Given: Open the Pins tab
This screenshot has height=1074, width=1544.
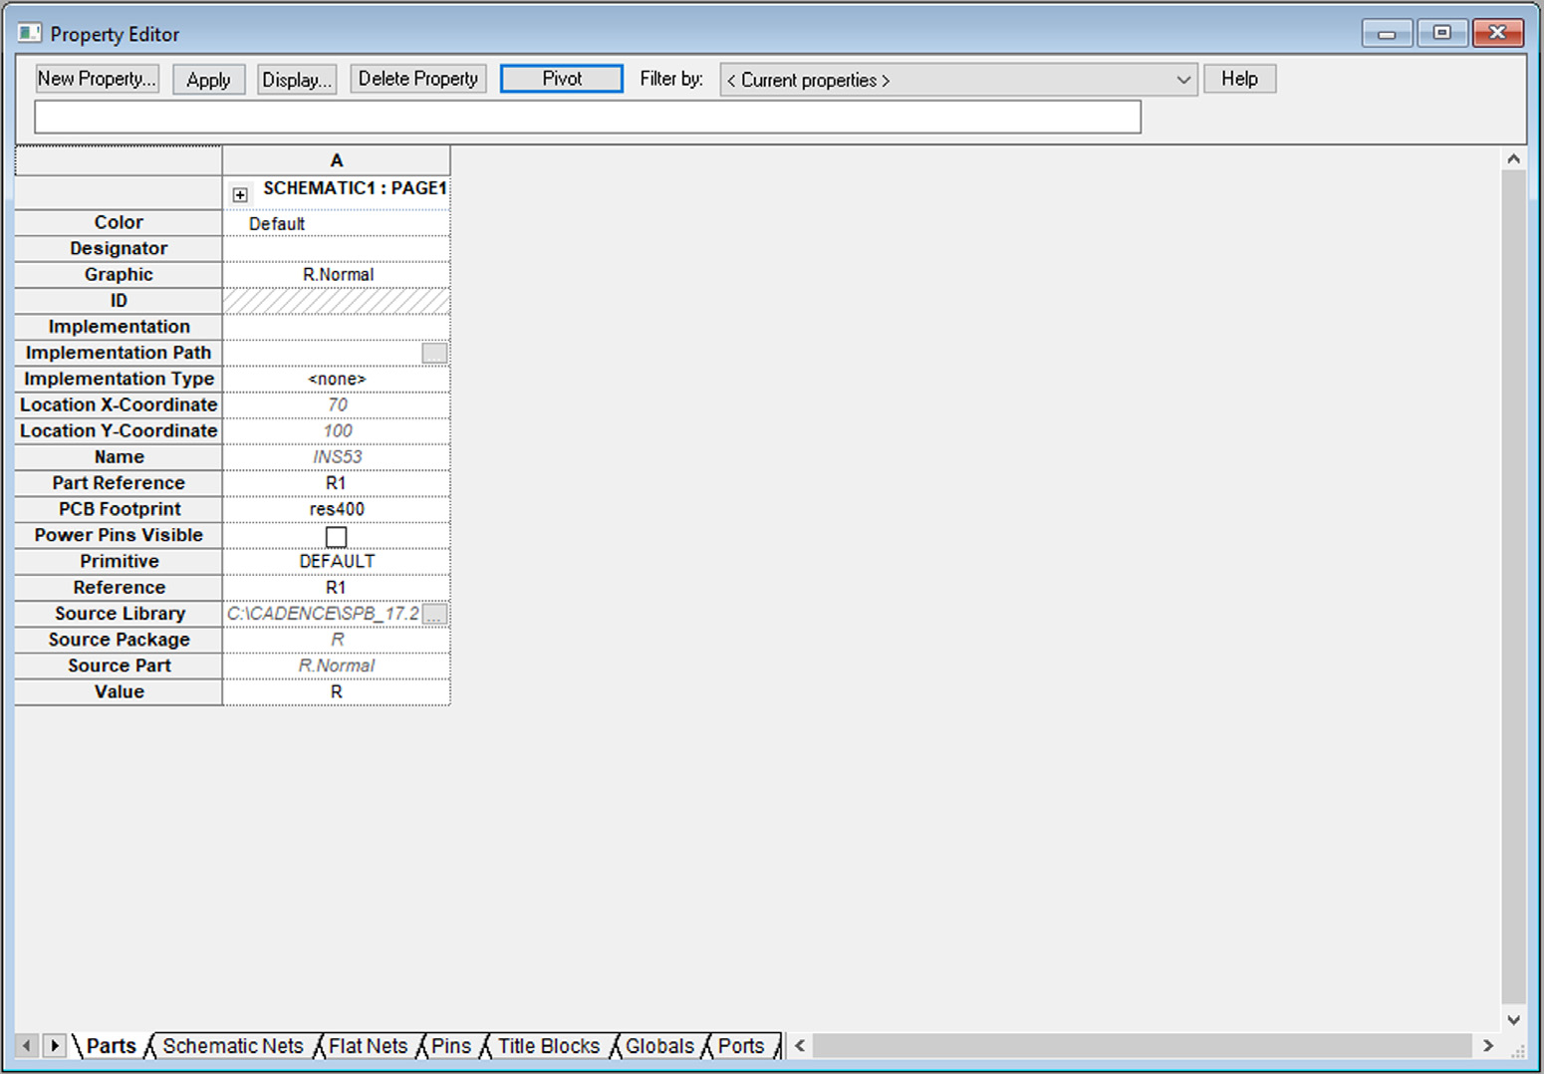Looking at the screenshot, I should [x=450, y=1046].
